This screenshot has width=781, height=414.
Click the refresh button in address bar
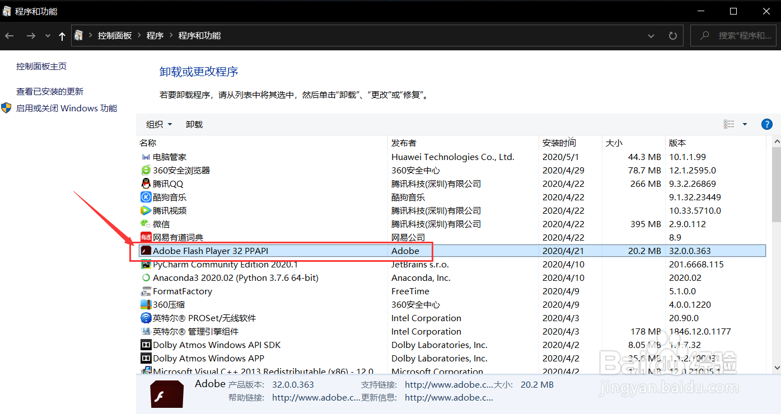tap(672, 36)
